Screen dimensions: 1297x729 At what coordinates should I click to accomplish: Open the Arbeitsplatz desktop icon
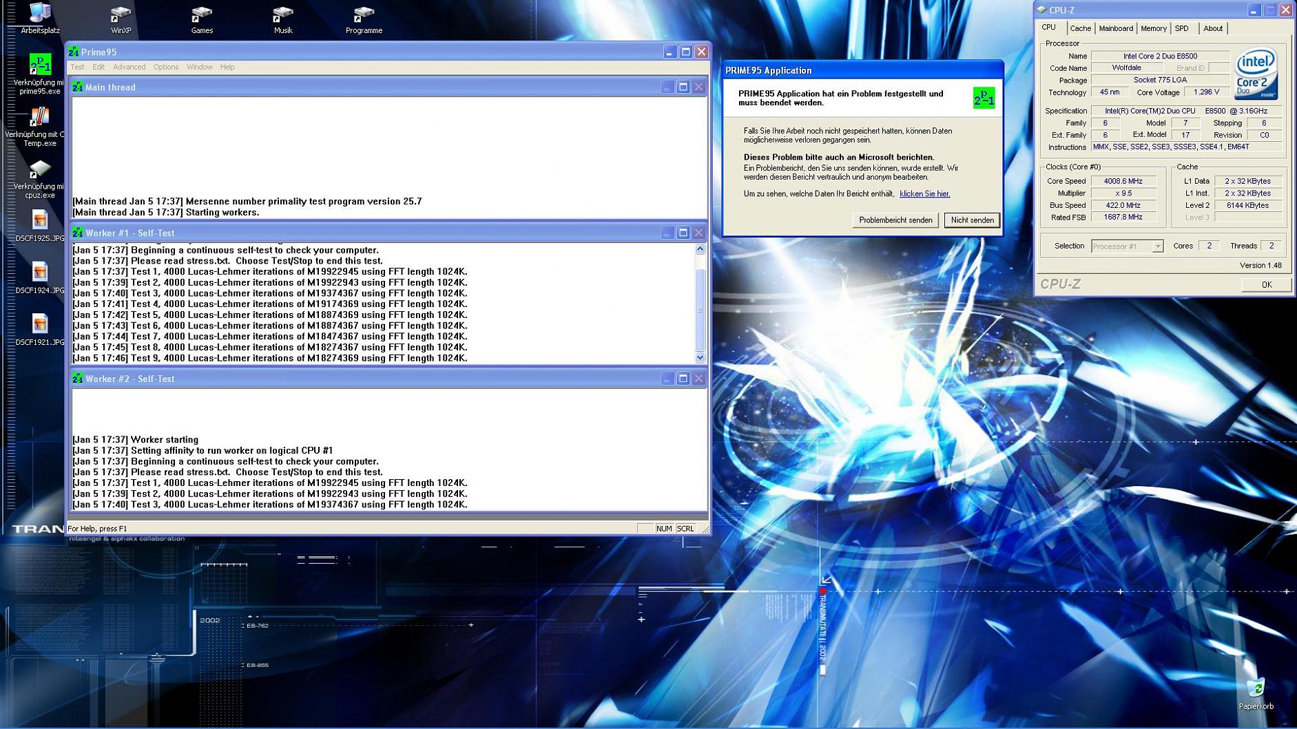[40, 17]
